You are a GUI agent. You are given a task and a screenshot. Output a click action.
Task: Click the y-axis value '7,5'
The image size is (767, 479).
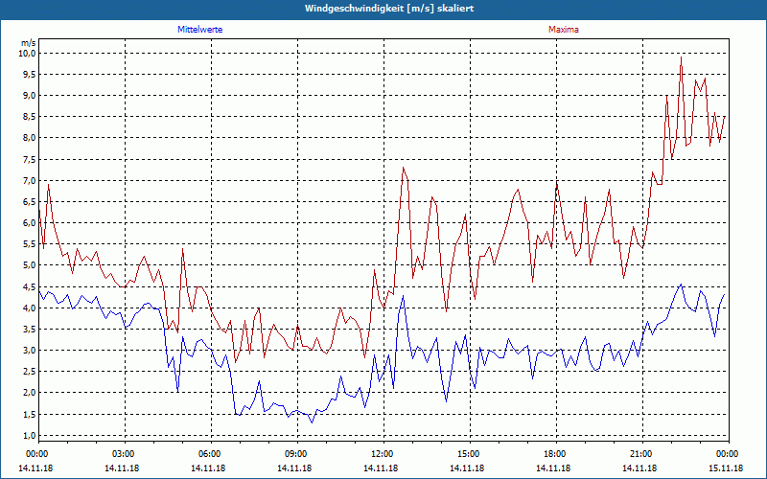(x=29, y=159)
